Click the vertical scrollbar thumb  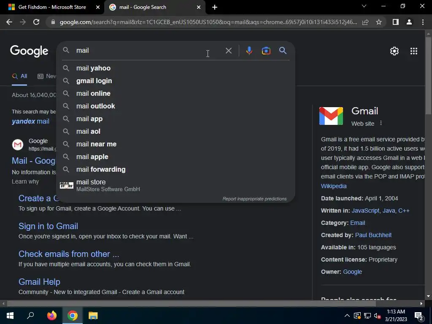pyautogui.click(x=428, y=75)
